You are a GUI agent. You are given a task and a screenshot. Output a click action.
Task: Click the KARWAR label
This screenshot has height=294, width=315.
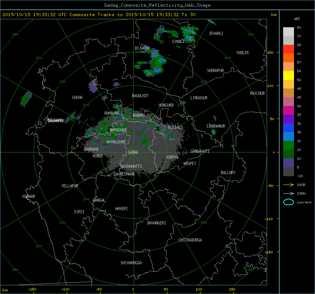point(29,196)
